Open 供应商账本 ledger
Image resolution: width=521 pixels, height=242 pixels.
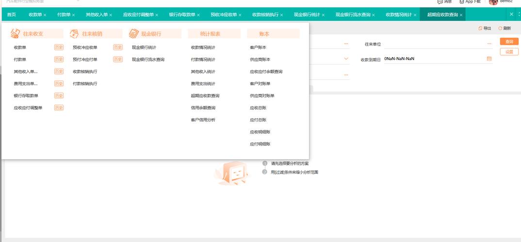tap(260, 60)
